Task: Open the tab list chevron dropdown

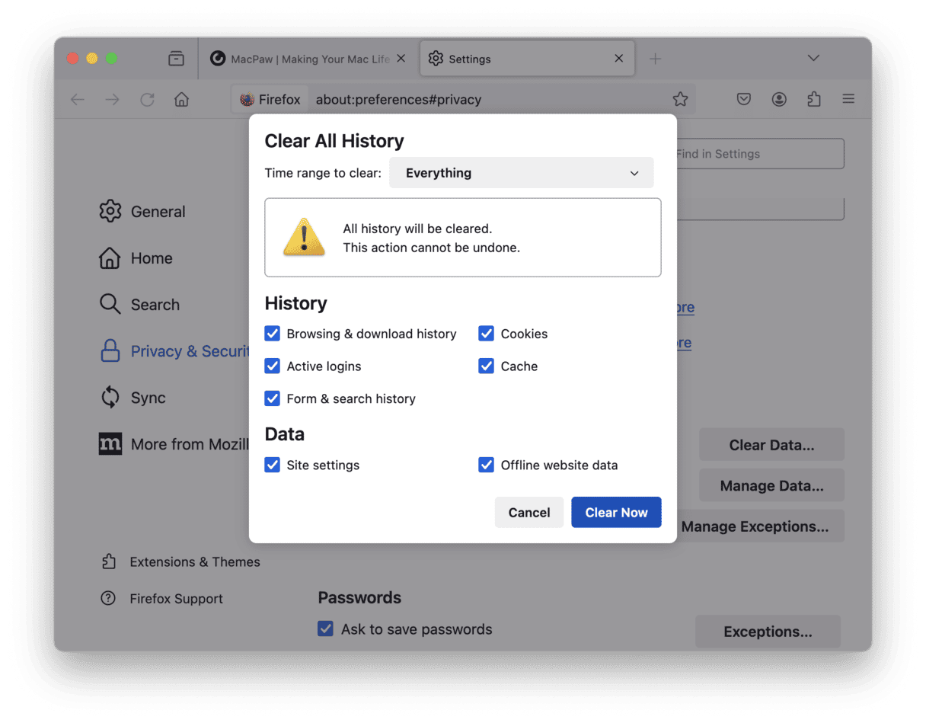Action: coord(813,58)
